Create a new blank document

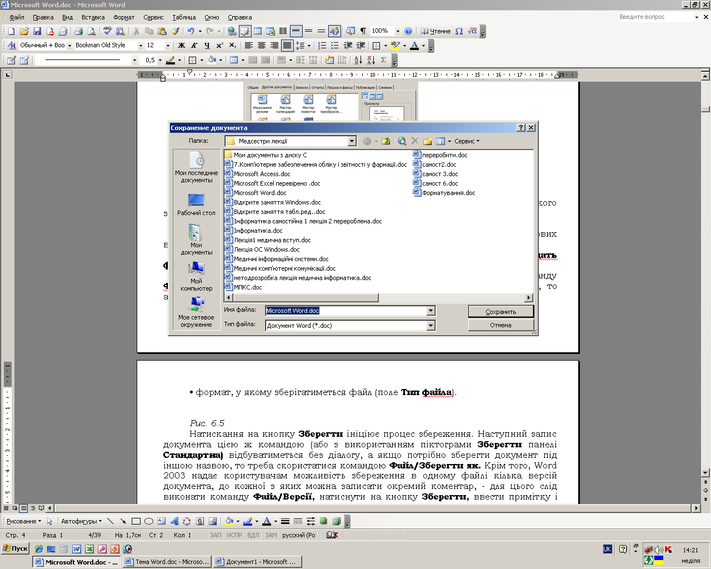11,31
